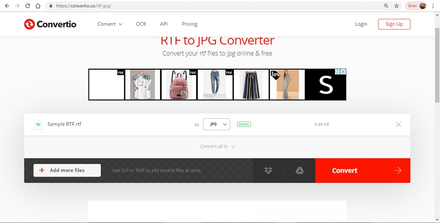
Task: Open the OCR page
Action: click(x=141, y=24)
